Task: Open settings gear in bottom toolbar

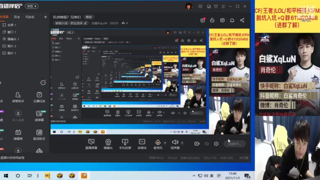Action: pyautogui.click(x=216, y=144)
